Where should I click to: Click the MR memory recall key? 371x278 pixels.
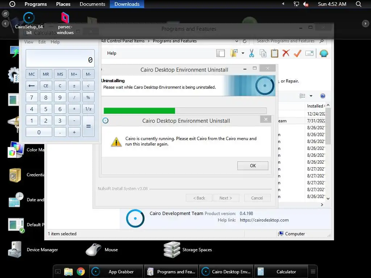click(x=46, y=74)
